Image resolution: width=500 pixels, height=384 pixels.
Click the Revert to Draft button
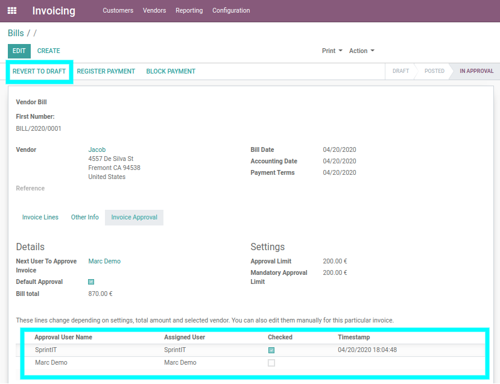[x=39, y=71]
